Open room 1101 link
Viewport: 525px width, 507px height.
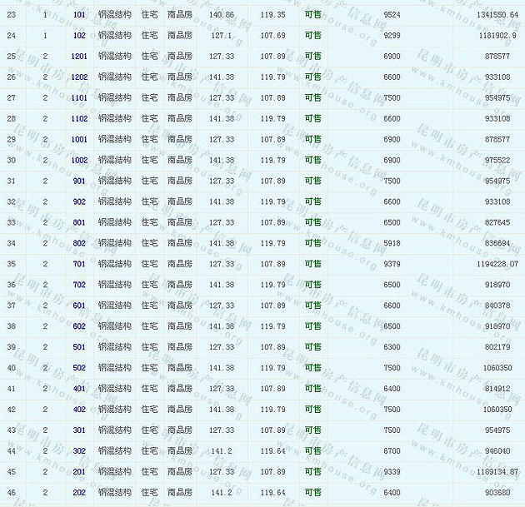pos(79,98)
